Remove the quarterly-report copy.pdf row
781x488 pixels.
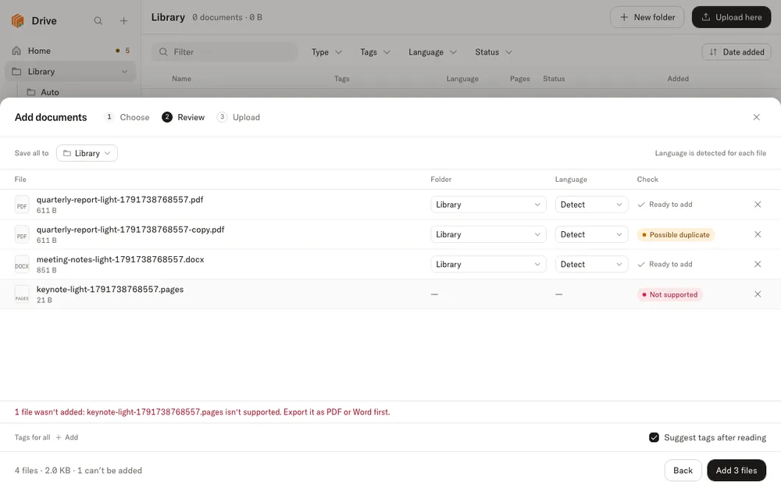758,234
